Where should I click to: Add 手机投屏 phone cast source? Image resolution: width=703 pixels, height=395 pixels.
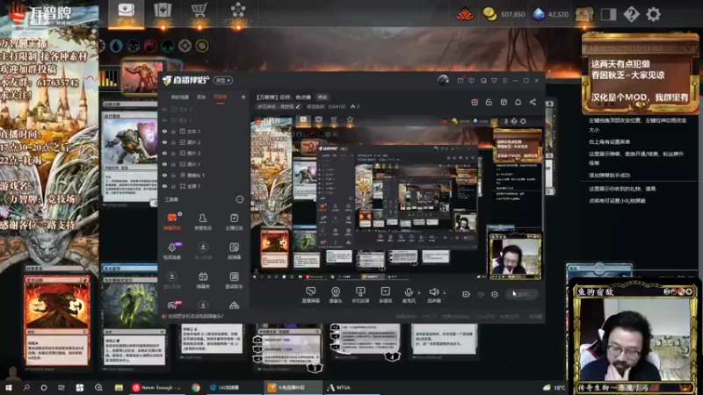click(360, 295)
